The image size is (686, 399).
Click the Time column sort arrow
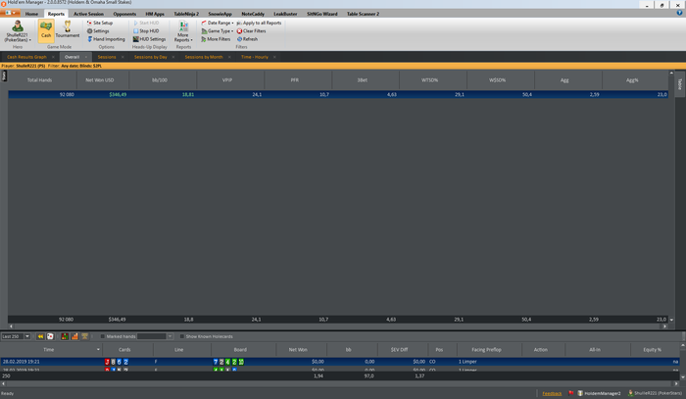98,350
